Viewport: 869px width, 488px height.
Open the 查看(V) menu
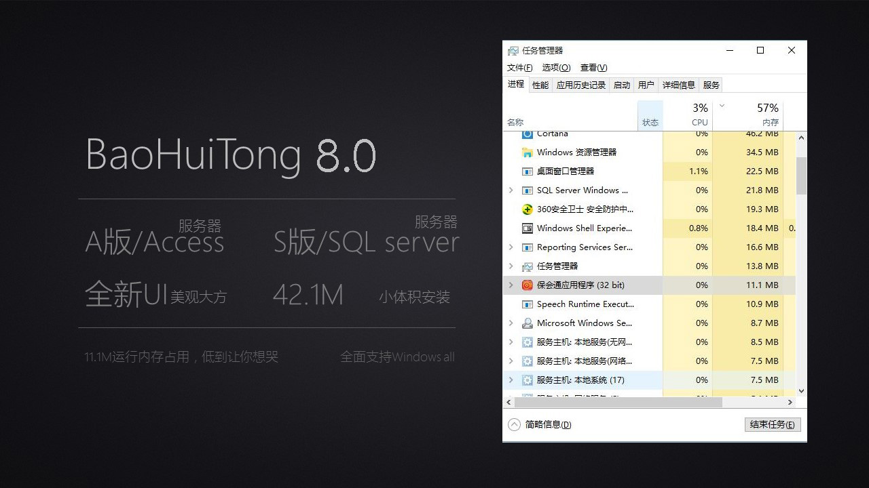point(594,68)
